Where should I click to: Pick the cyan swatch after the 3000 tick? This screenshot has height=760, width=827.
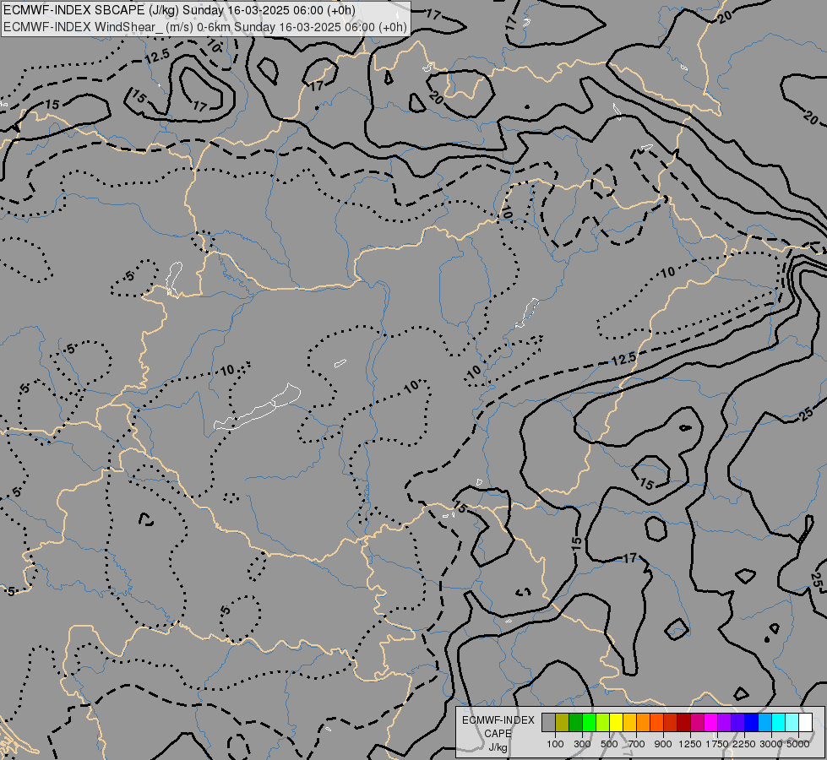click(x=778, y=722)
